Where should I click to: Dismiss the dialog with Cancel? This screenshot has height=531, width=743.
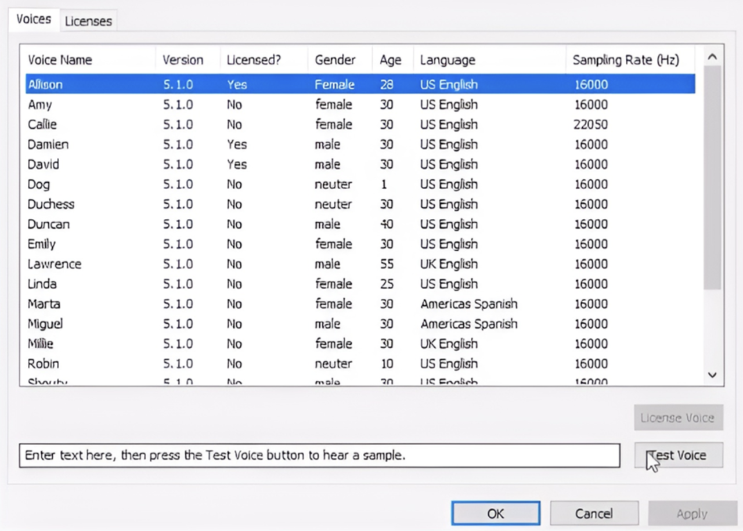[594, 513]
